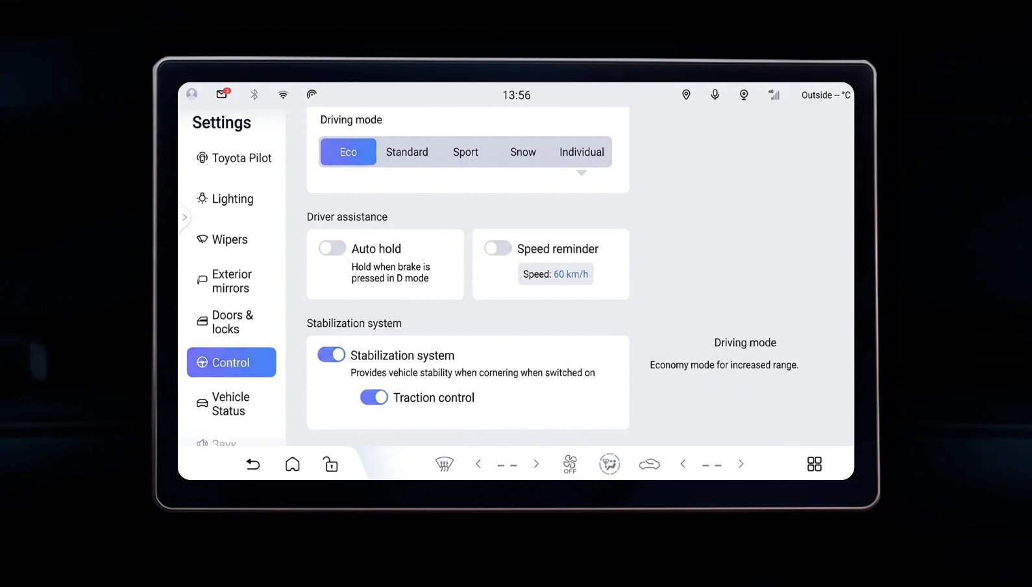
Task: Open Exterior mirrors settings
Action: pyautogui.click(x=232, y=281)
